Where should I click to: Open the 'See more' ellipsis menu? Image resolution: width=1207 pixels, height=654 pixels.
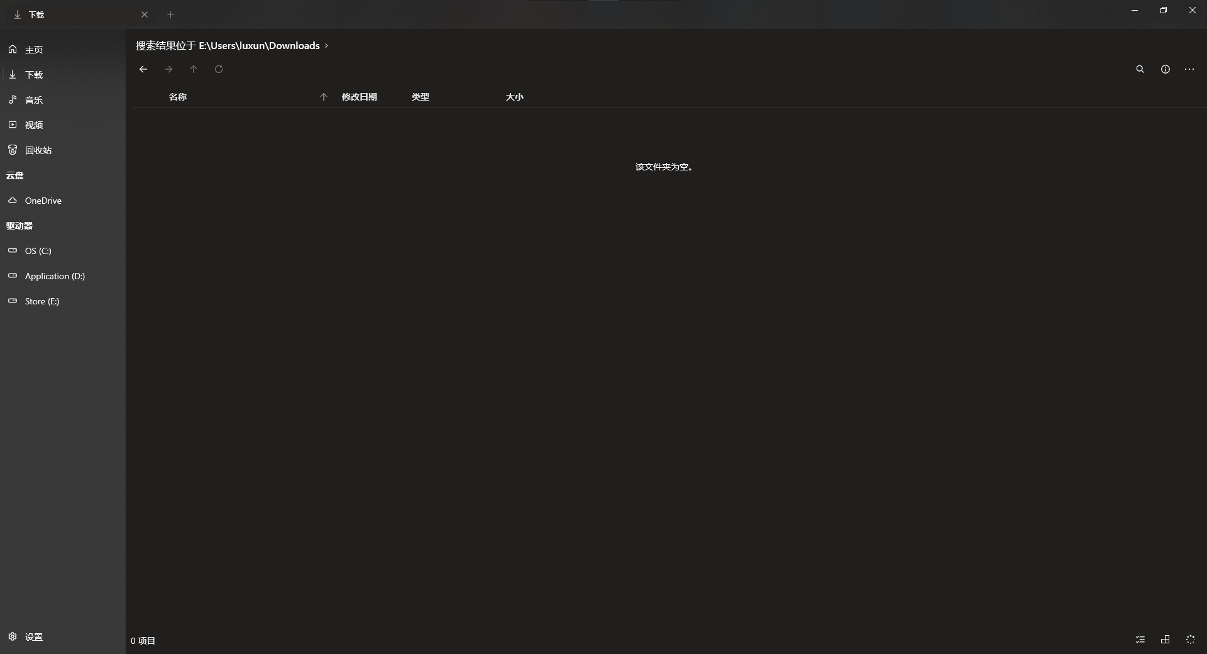tap(1189, 69)
